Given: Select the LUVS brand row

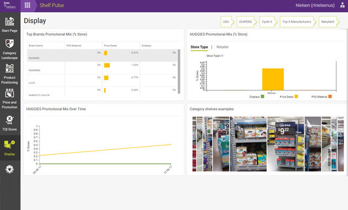Looking at the screenshot, I should pos(103,80).
